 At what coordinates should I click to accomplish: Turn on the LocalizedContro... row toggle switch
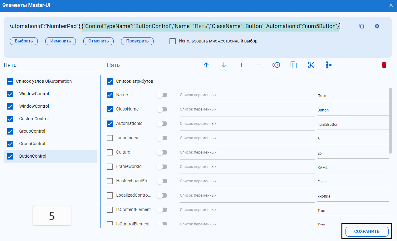[x=162, y=195]
